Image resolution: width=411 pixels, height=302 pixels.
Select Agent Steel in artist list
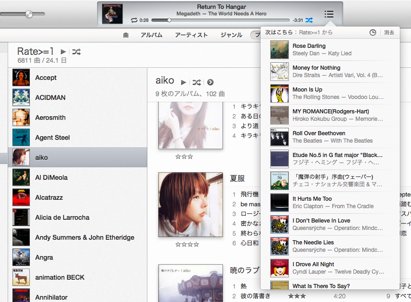(78, 138)
